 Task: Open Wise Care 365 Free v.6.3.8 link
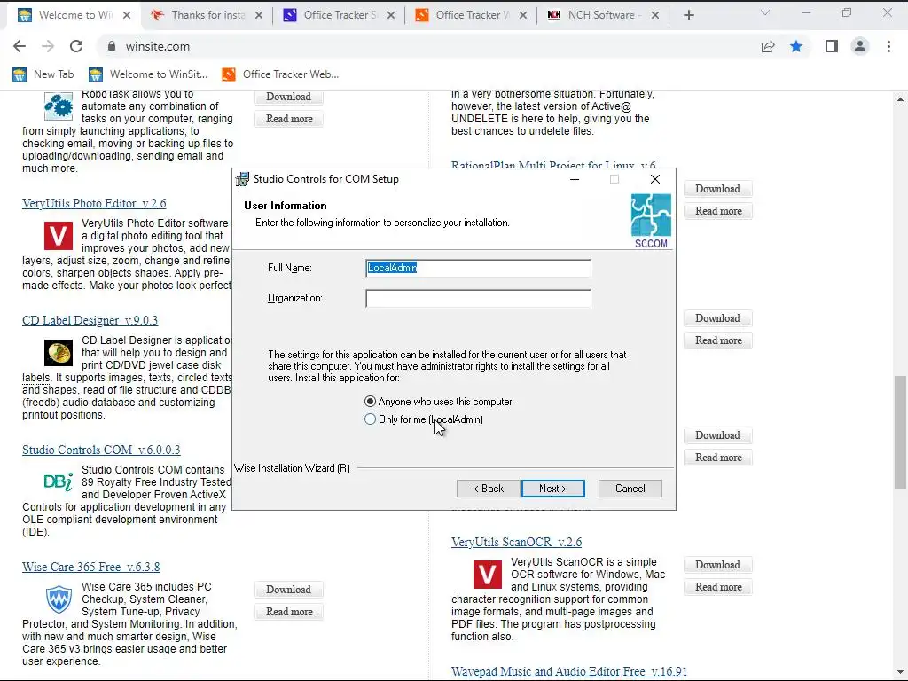[91, 567]
